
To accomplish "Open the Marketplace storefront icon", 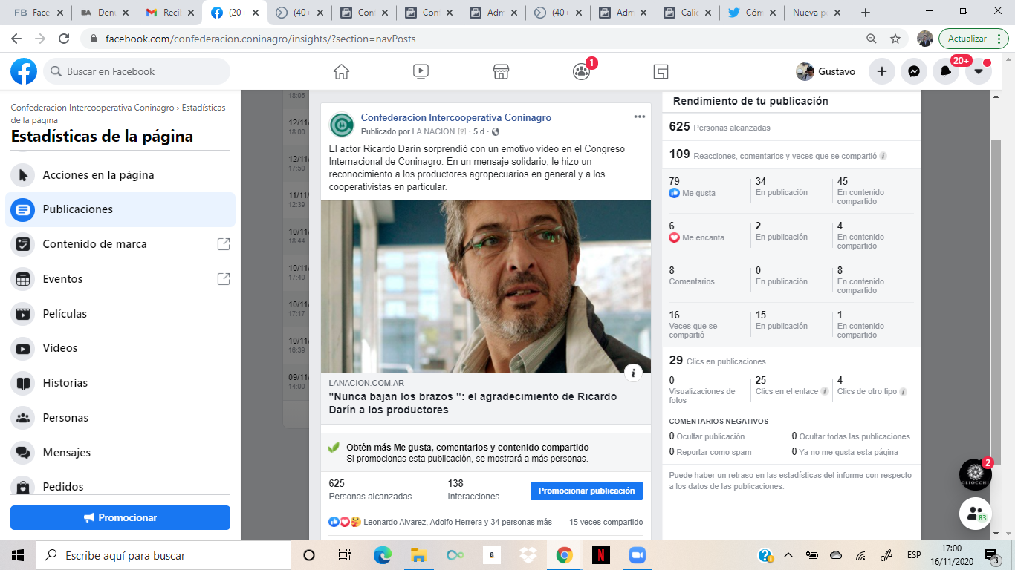I will [501, 71].
